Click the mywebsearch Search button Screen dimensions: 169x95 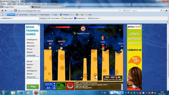click(43, 18)
